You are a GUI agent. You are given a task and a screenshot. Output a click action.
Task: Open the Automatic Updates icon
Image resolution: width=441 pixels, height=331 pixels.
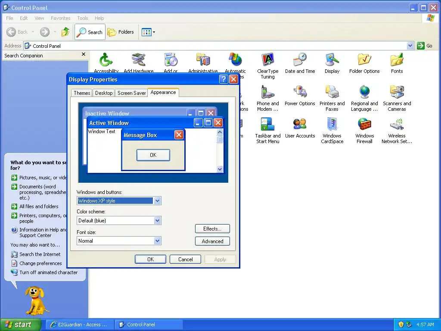click(x=236, y=62)
